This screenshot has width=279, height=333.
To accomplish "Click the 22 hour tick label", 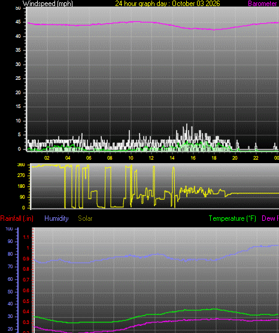I will coord(256,158).
